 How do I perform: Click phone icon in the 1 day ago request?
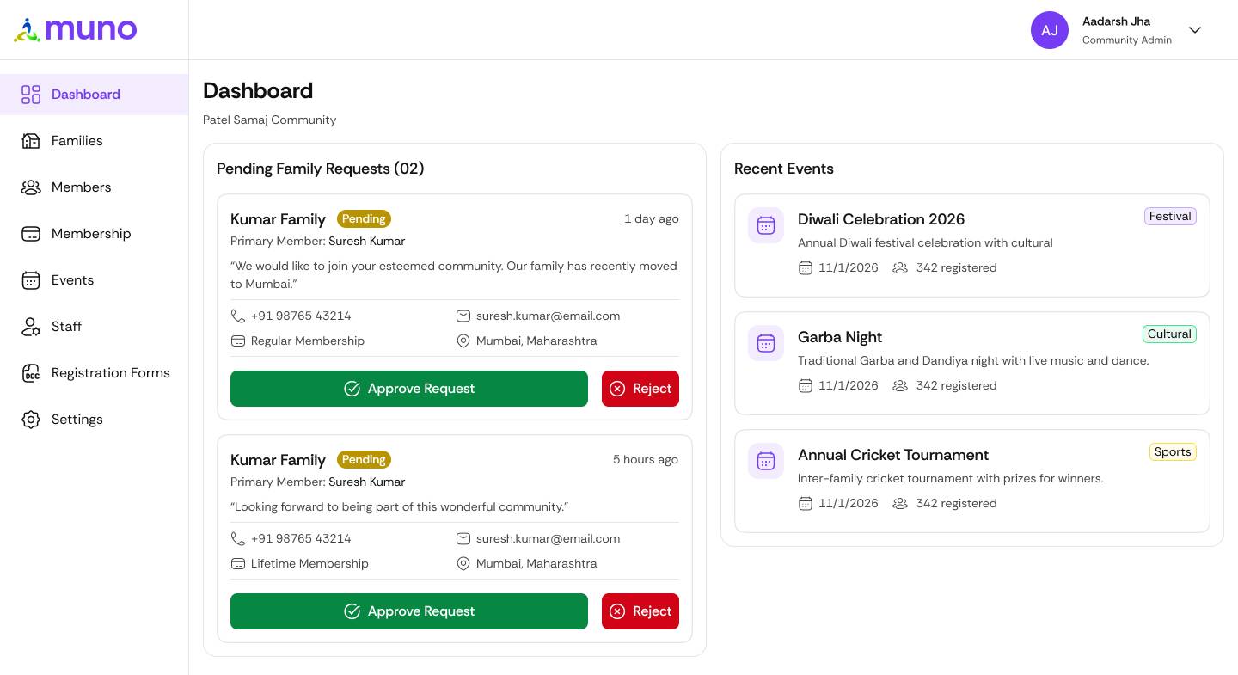click(238, 316)
